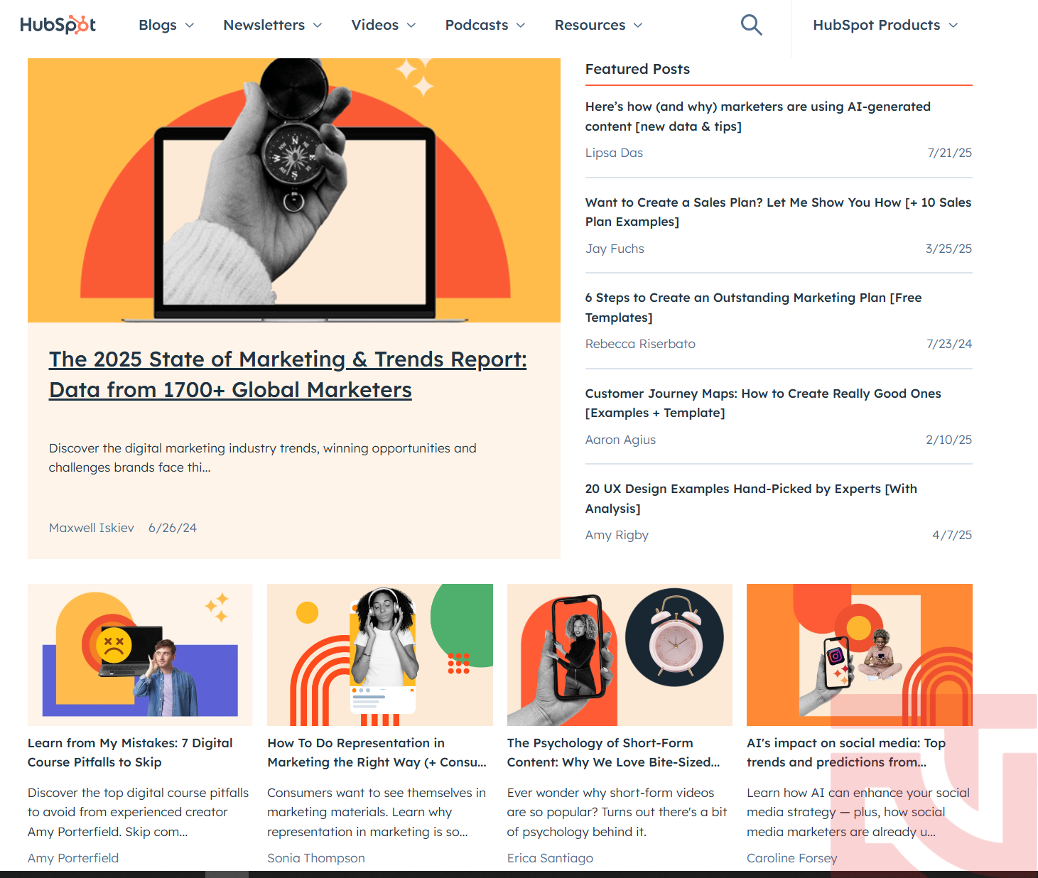Open the Customer Journey Maps post

coord(763,403)
